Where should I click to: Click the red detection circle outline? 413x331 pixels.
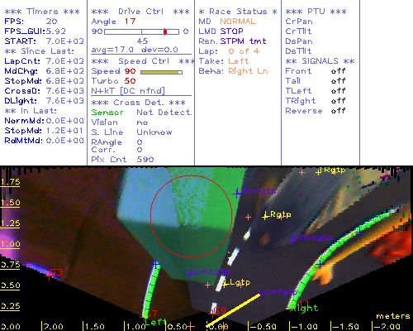click(192, 217)
